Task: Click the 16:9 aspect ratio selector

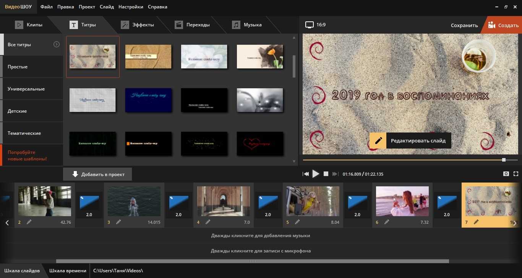Action: [x=316, y=25]
